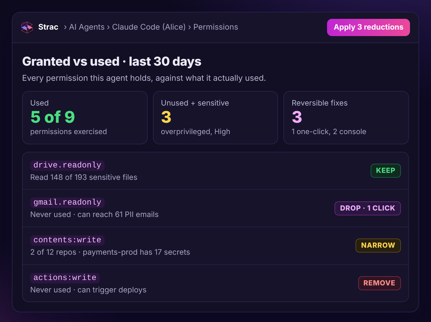The height and width of the screenshot is (322, 431).
Task: Click '1 one-click, 2 console' text
Action: click(329, 132)
